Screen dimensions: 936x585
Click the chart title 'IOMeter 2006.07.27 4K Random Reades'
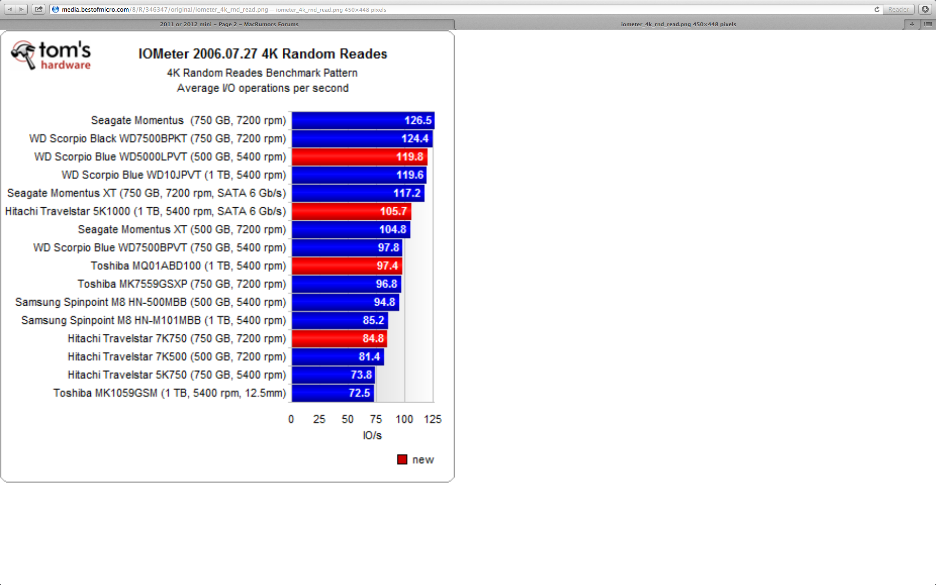pyautogui.click(x=262, y=54)
